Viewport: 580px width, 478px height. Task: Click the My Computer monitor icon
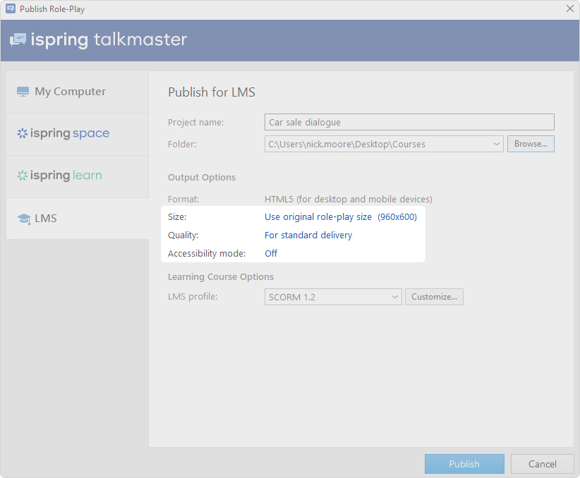[x=23, y=92]
